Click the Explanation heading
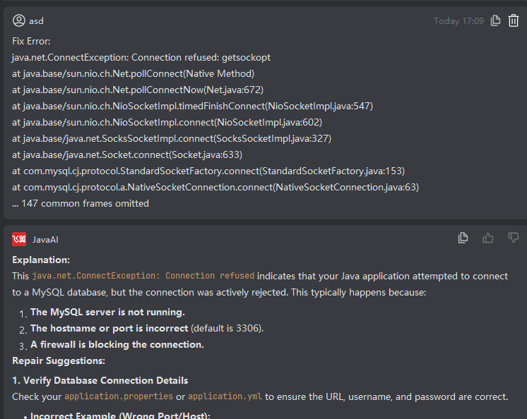This screenshot has width=527, height=419. [41, 260]
